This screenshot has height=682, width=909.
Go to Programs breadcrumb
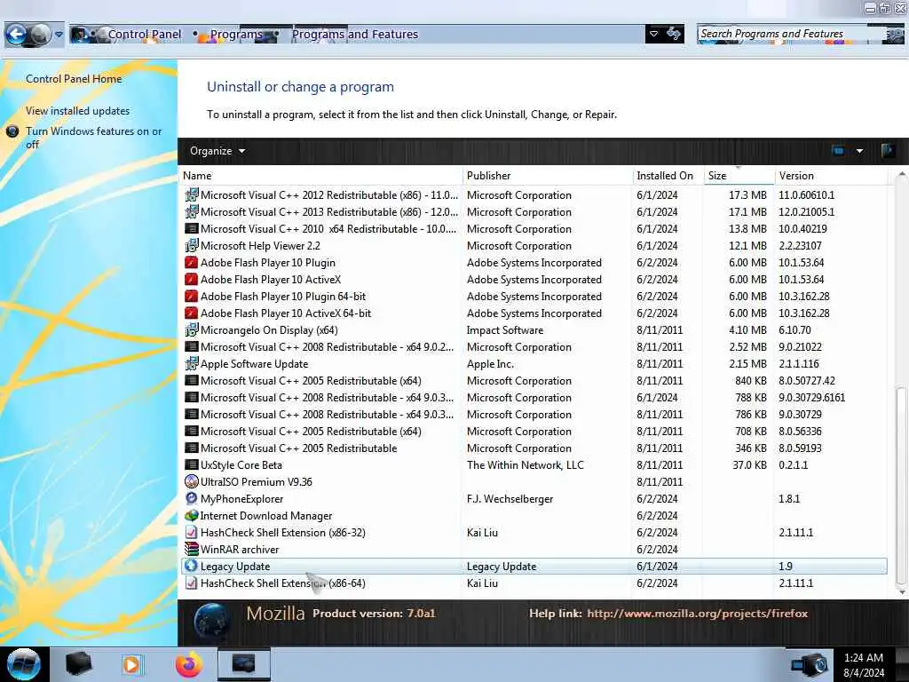tap(236, 35)
